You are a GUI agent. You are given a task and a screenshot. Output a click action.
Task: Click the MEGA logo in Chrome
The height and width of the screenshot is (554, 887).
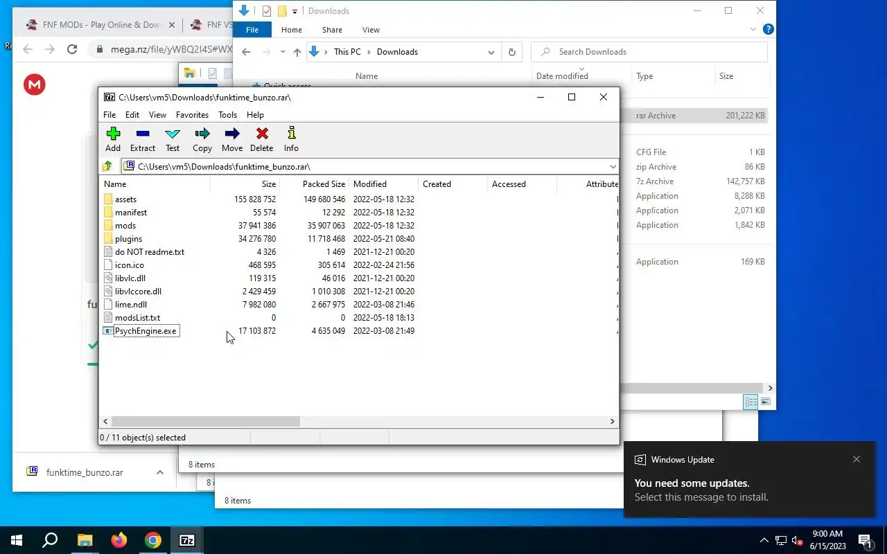click(34, 84)
